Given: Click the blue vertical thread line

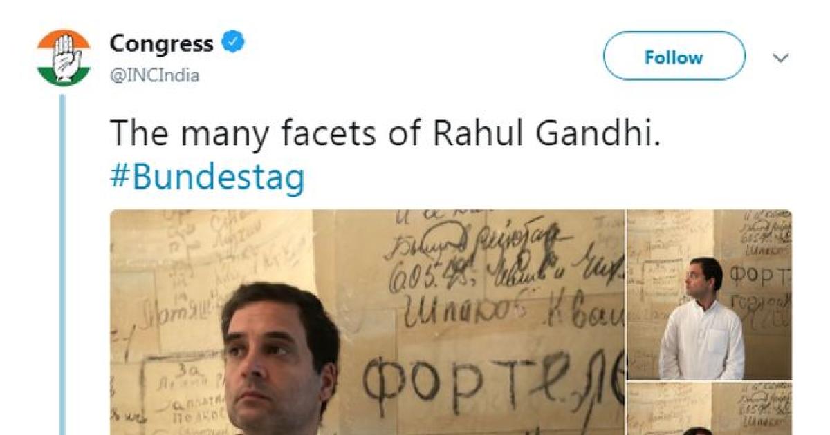Looking at the screenshot, I should pyautogui.click(x=62, y=262).
